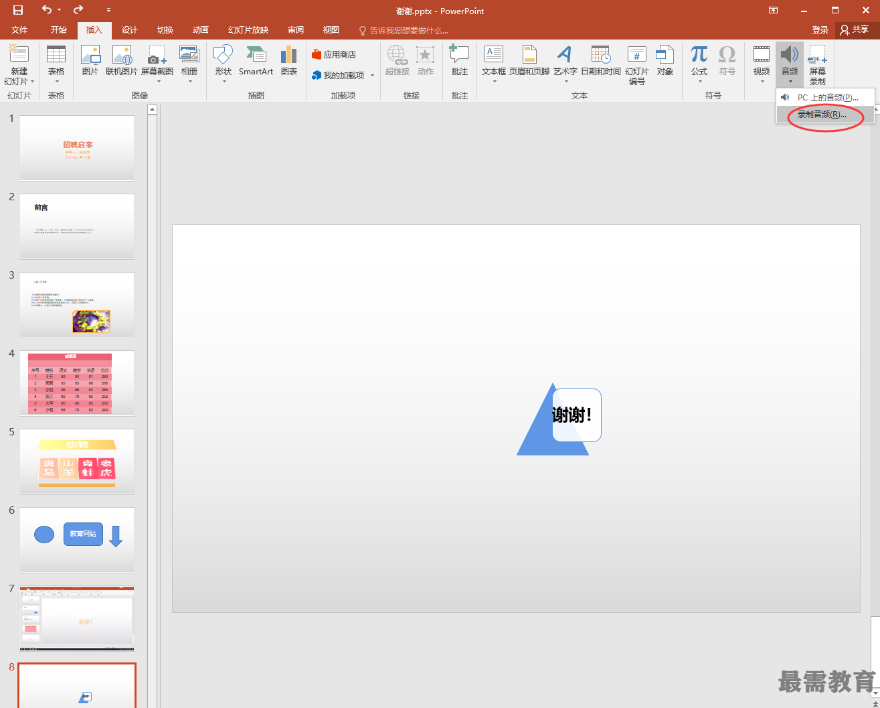Viewport: 880px width, 708px height.
Task: Expand the Shapes dropdown arrow
Action: [x=224, y=82]
